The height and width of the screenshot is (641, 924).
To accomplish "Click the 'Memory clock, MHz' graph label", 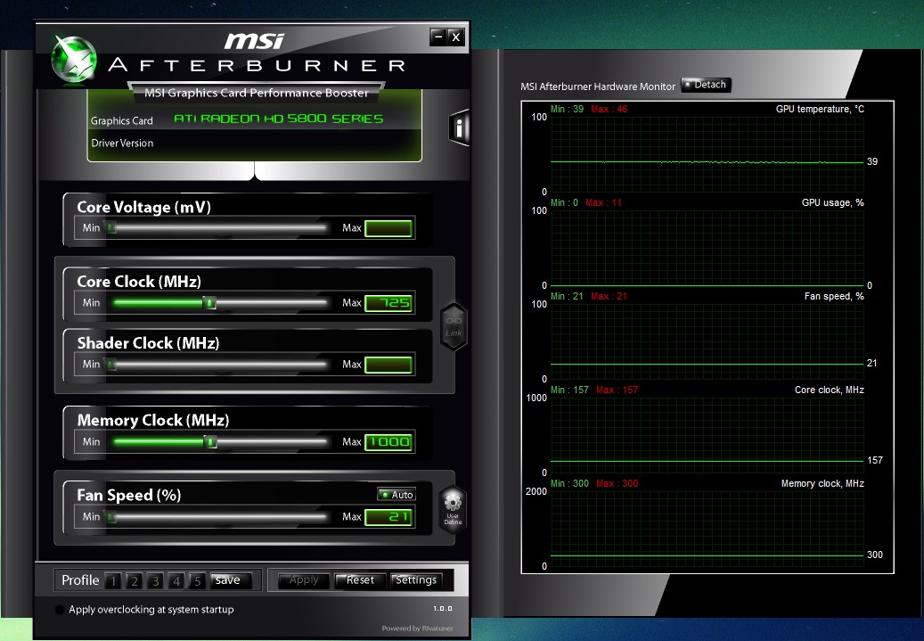I will (x=822, y=483).
